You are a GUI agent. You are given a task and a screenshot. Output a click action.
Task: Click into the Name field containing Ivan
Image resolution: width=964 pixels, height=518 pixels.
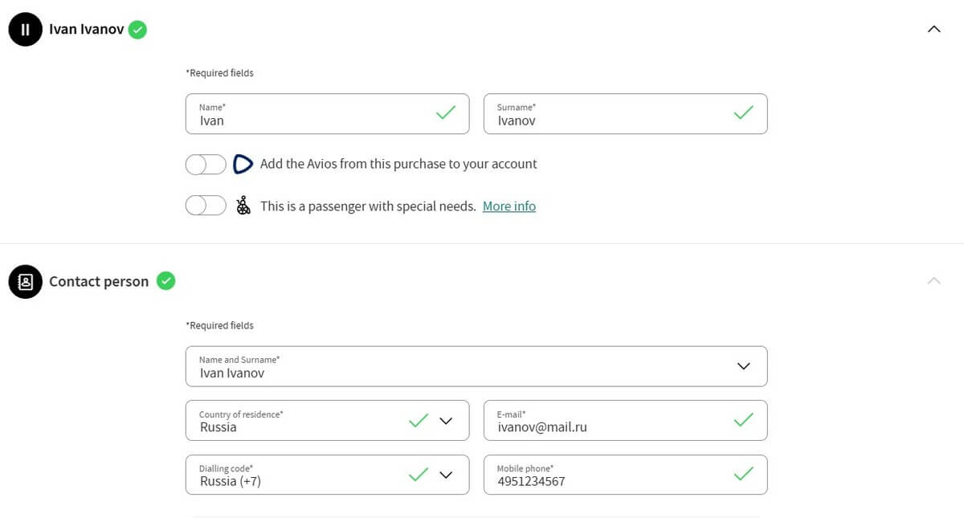(x=327, y=114)
